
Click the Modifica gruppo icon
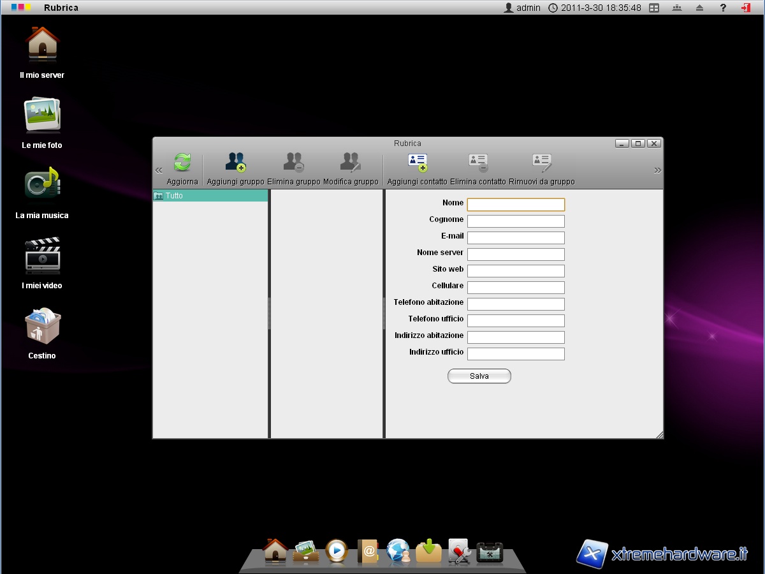[x=351, y=163]
